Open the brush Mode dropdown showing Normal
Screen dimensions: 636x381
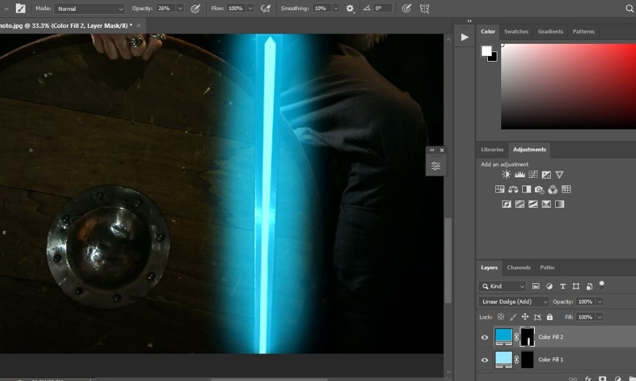point(89,8)
